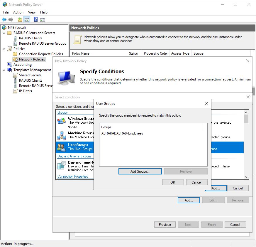Click the condition list scrollbar thumb
Image resolution: width=256 pixels, height=247 pixels.
pos(246,119)
